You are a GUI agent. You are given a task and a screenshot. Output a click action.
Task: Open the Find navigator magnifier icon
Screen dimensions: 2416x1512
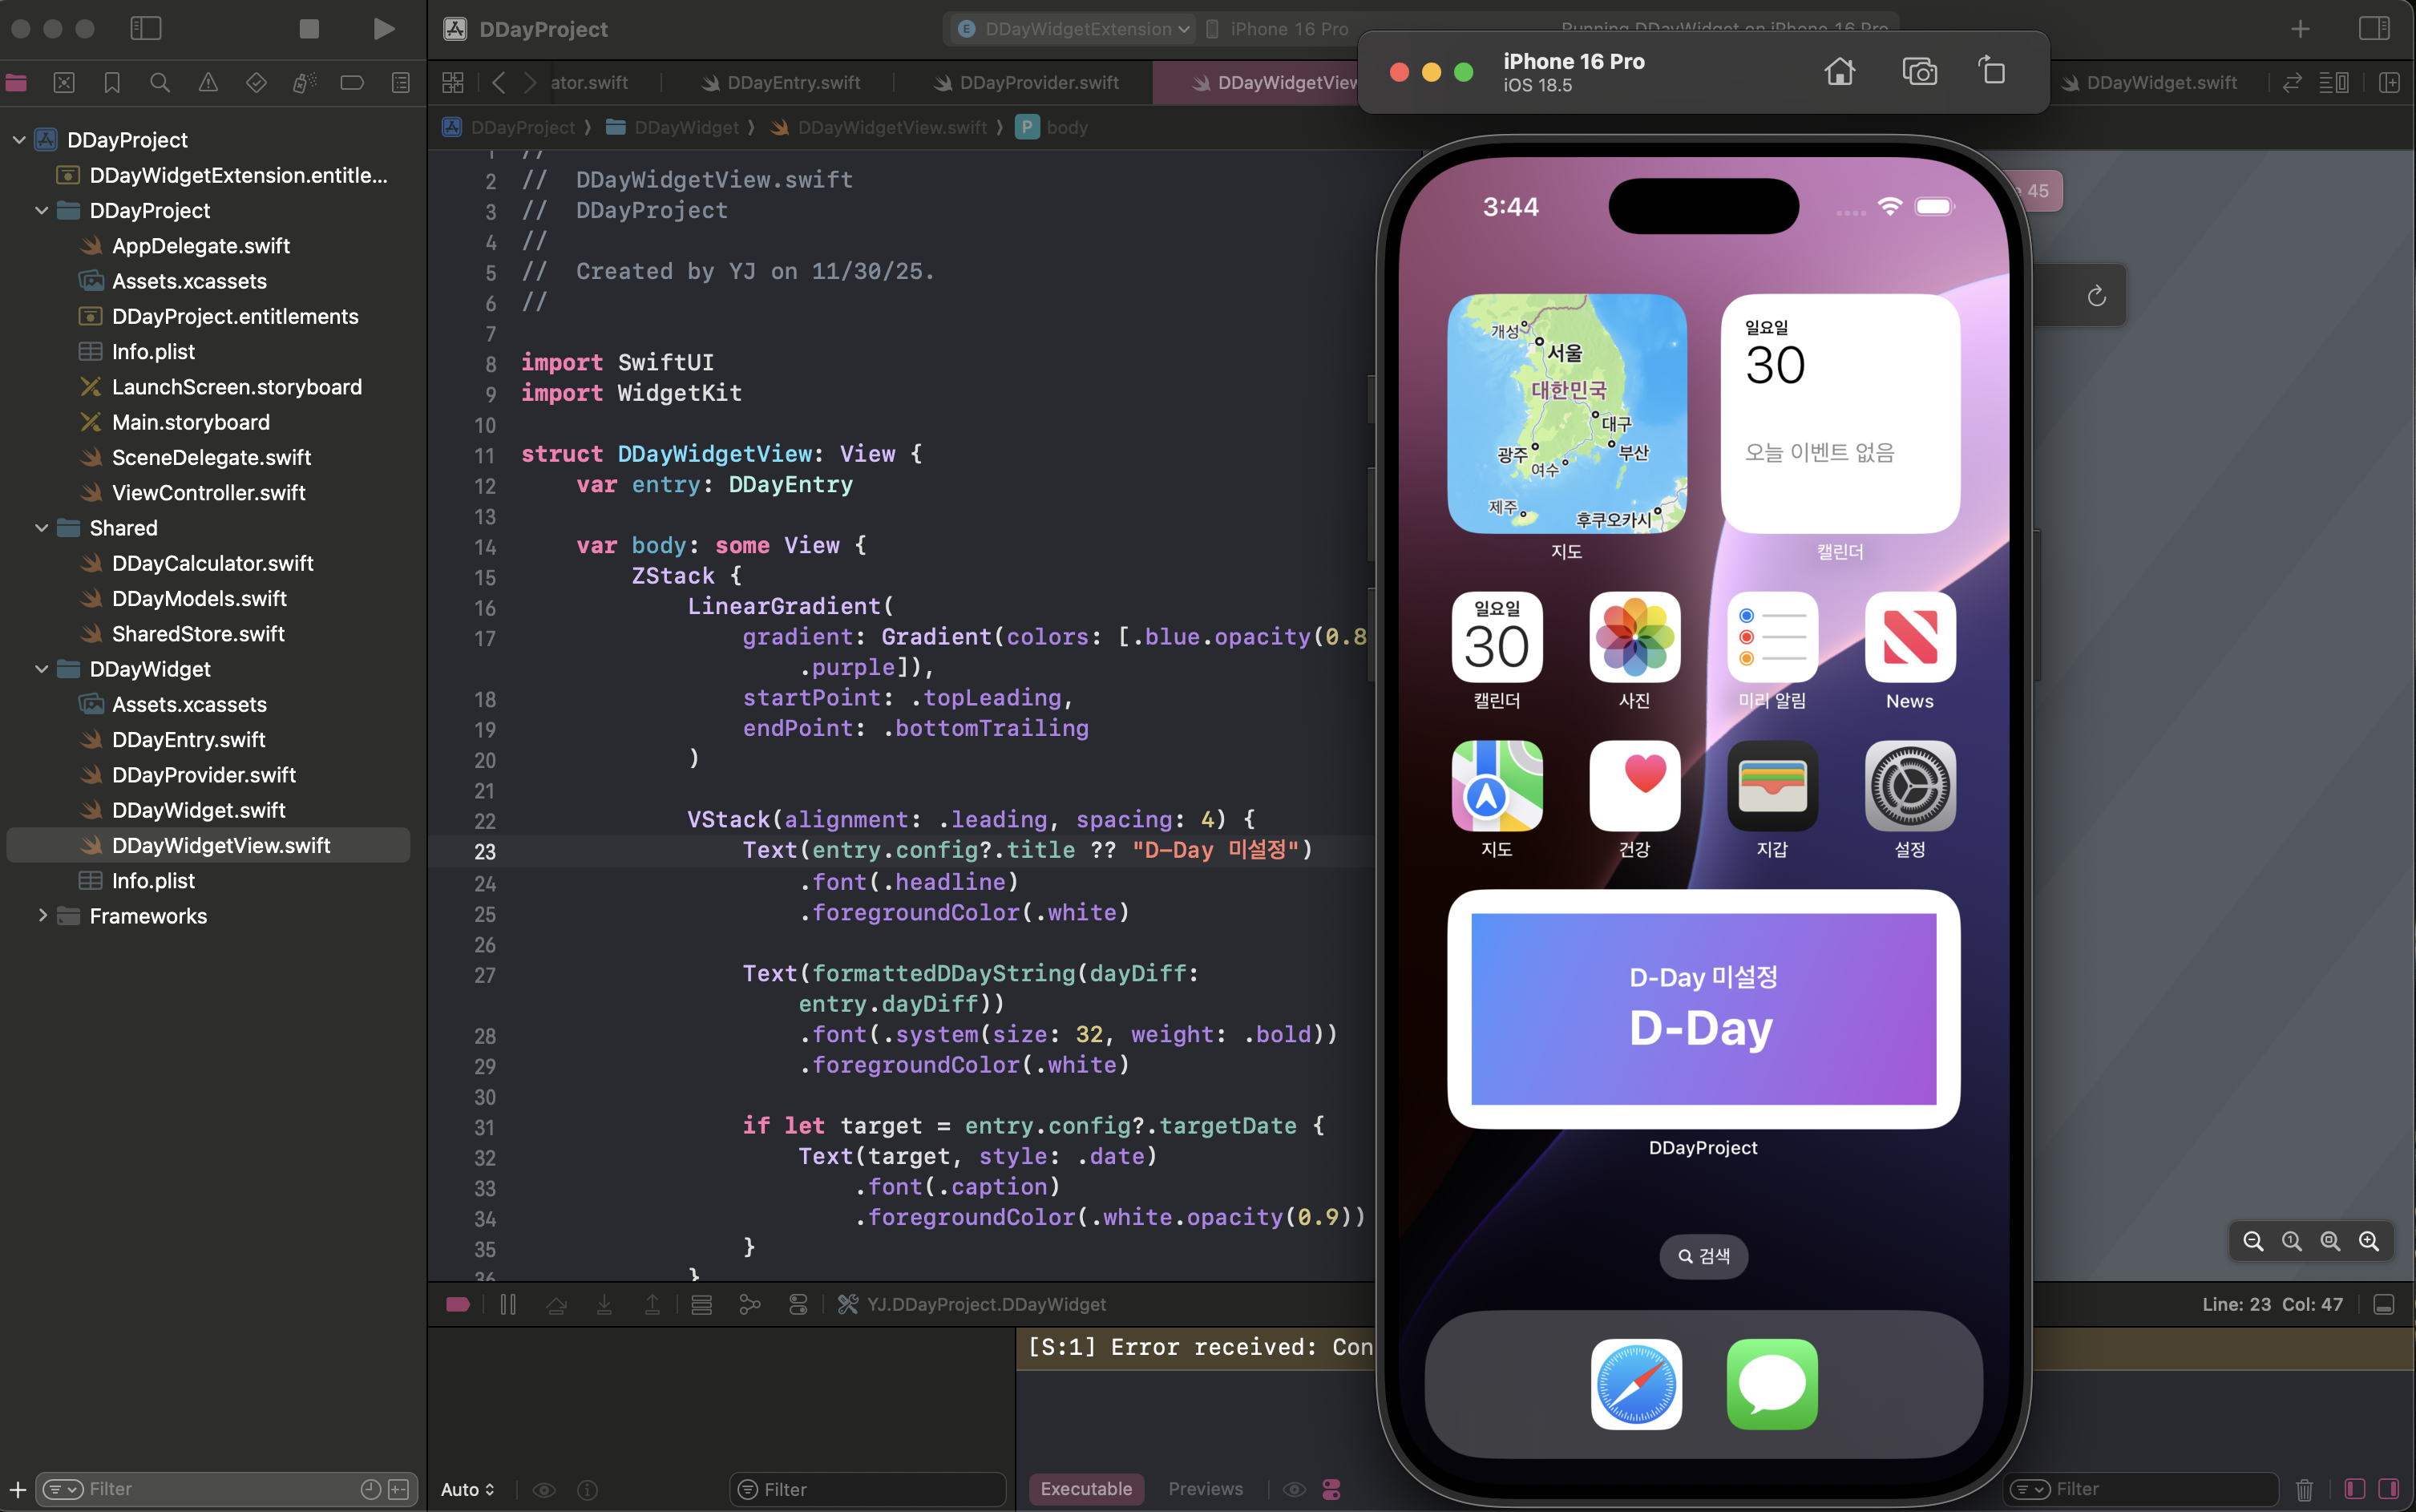(x=160, y=83)
